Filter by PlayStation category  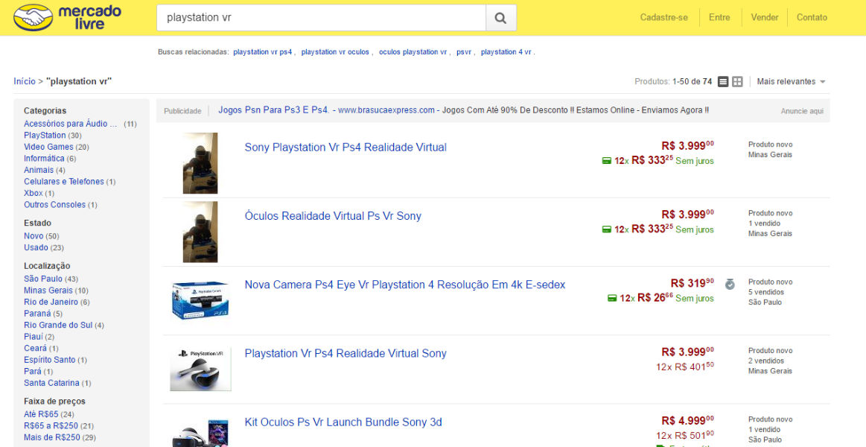(x=45, y=136)
